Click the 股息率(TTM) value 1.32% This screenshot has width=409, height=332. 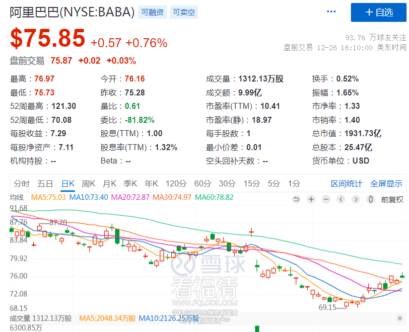click(x=166, y=148)
